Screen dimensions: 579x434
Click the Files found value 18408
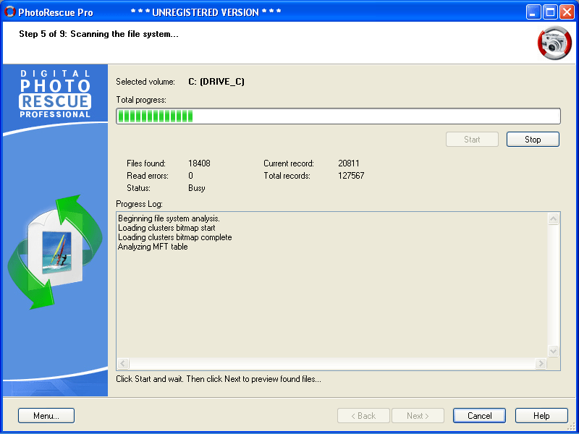click(199, 163)
